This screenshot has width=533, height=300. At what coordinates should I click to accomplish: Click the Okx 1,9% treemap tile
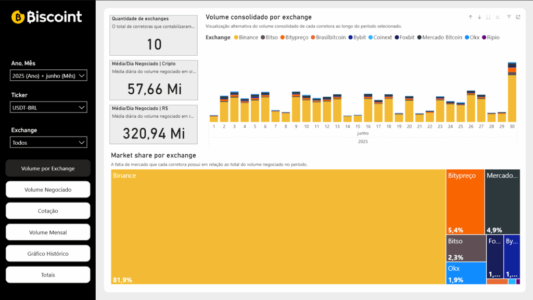coord(466,273)
